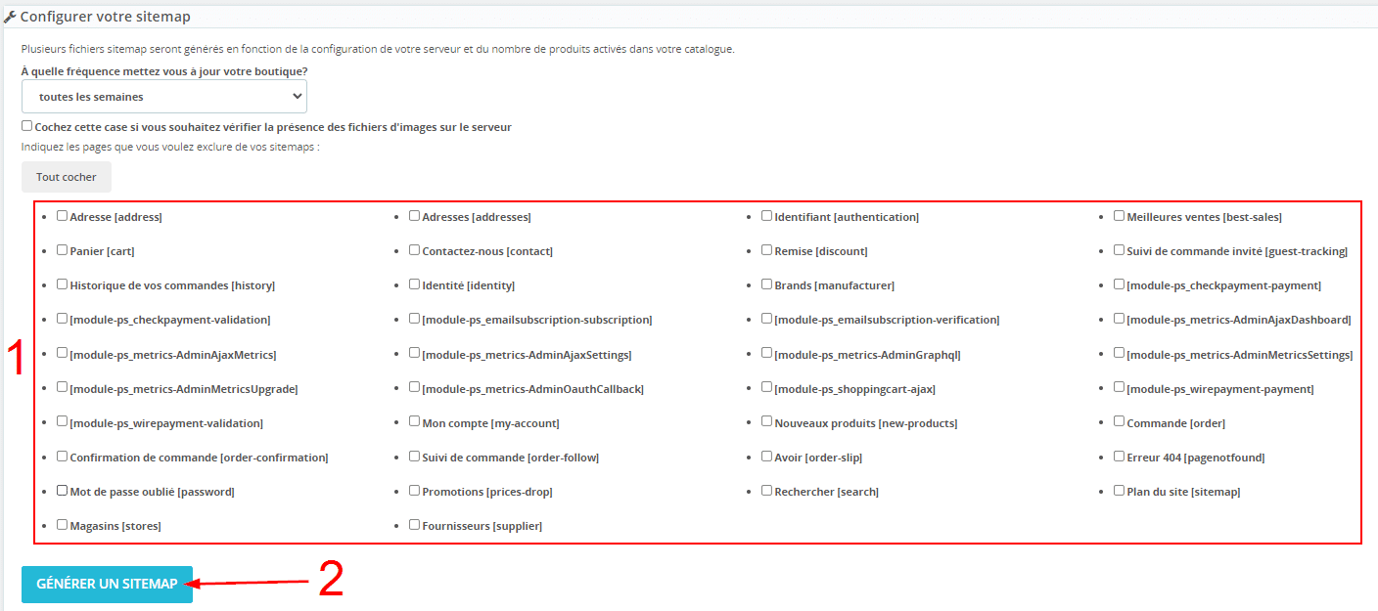This screenshot has height=611, width=1378.
Task: Select Plan du site [sitemap] checkbox
Action: (x=1119, y=491)
